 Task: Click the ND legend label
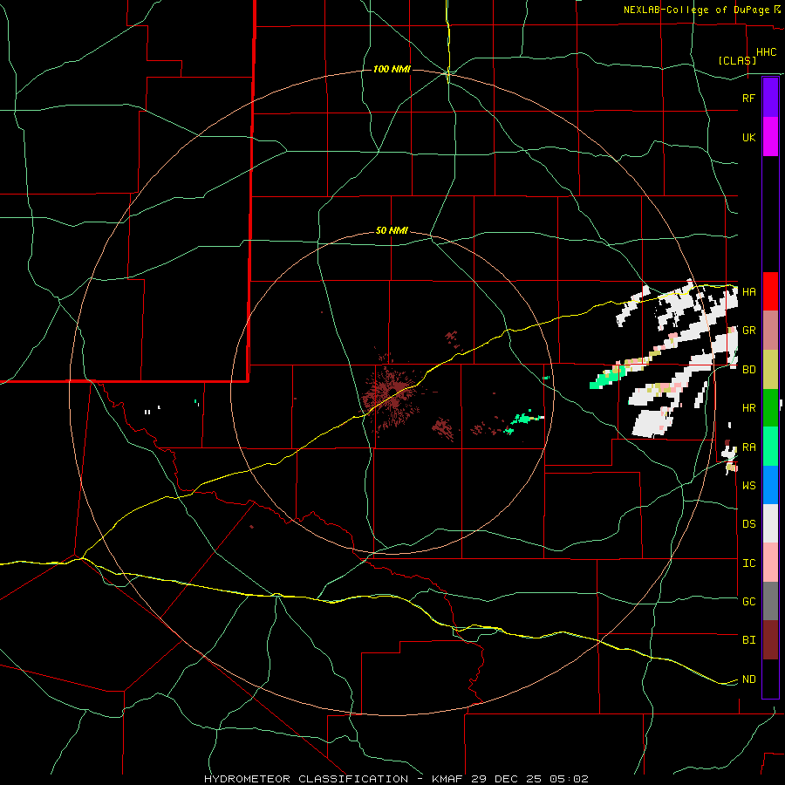tap(748, 679)
